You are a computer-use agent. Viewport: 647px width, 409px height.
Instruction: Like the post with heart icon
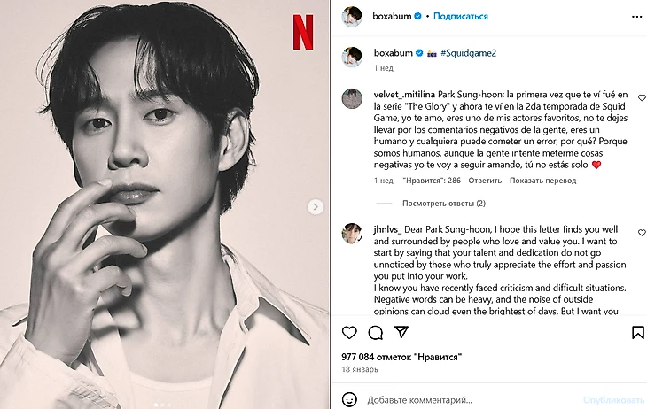pos(349,332)
